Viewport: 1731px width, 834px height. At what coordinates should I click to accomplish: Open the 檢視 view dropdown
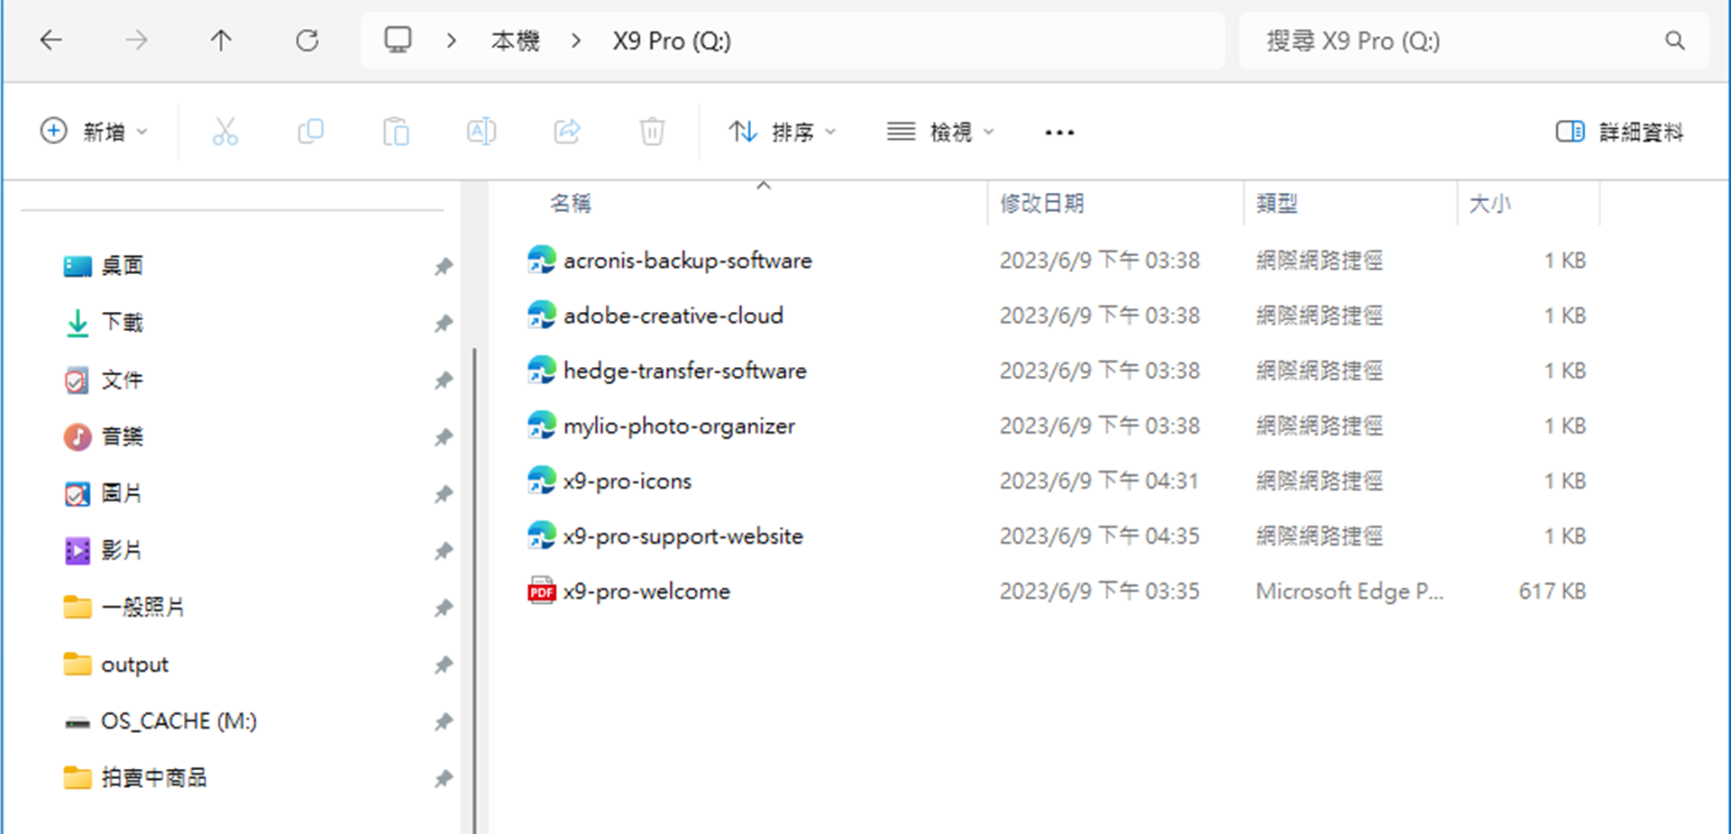(940, 132)
